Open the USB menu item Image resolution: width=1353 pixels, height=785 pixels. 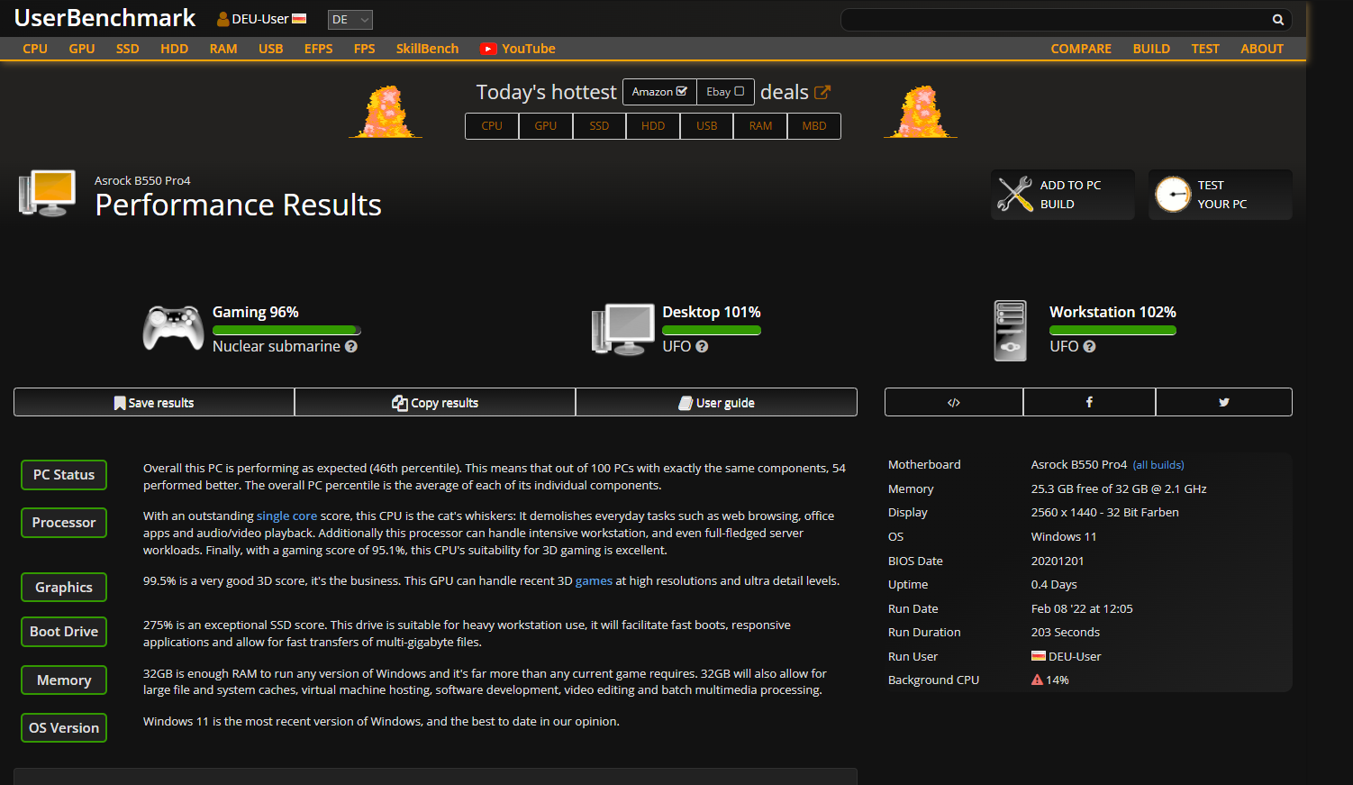pyautogui.click(x=271, y=49)
